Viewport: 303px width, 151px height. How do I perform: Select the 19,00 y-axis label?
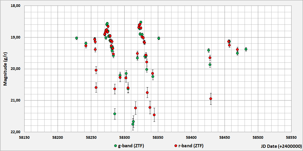[16, 37]
